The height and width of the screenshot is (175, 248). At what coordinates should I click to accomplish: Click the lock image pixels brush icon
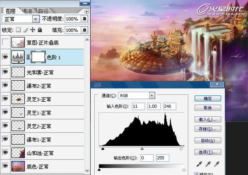tap(26, 30)
